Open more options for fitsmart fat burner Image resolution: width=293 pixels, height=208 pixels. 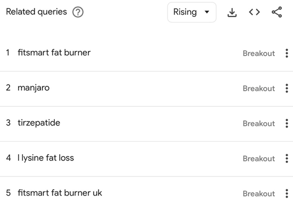point(287,53)
